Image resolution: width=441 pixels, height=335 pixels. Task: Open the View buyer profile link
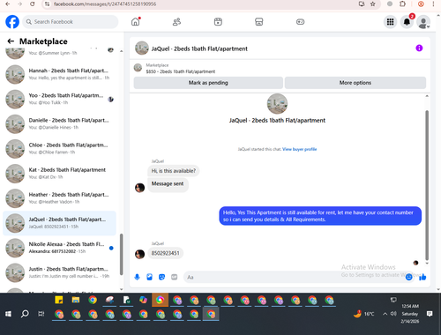299,149
